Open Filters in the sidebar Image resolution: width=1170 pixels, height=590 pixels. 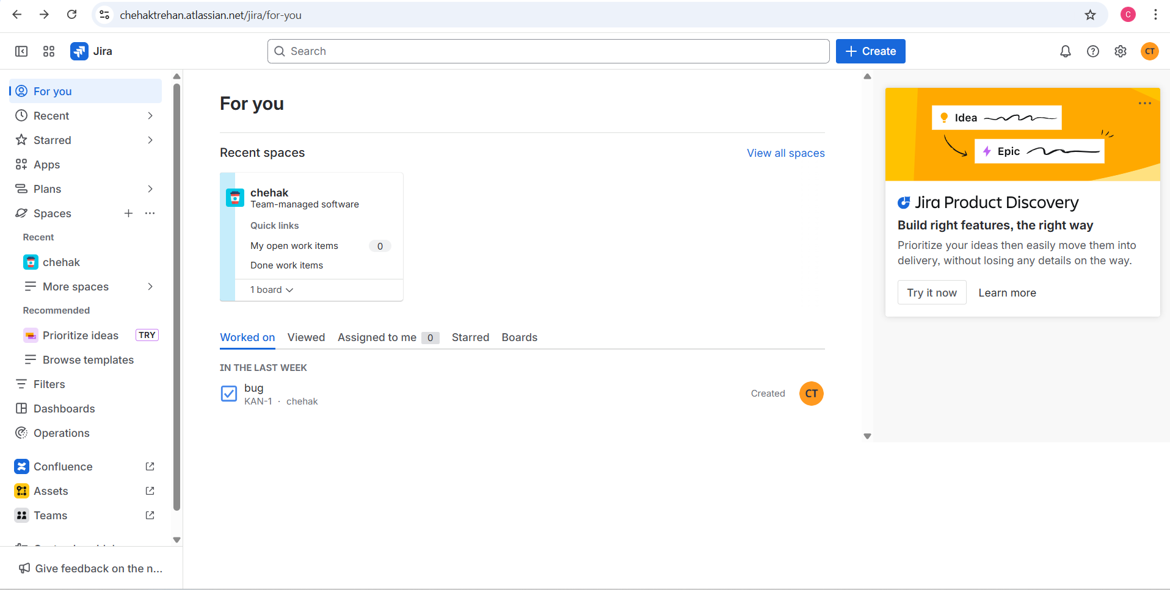85,384
